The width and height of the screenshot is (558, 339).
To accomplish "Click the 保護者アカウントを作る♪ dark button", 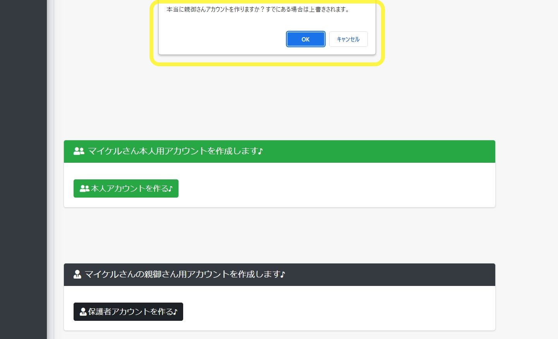I will (x=128, y=311).
